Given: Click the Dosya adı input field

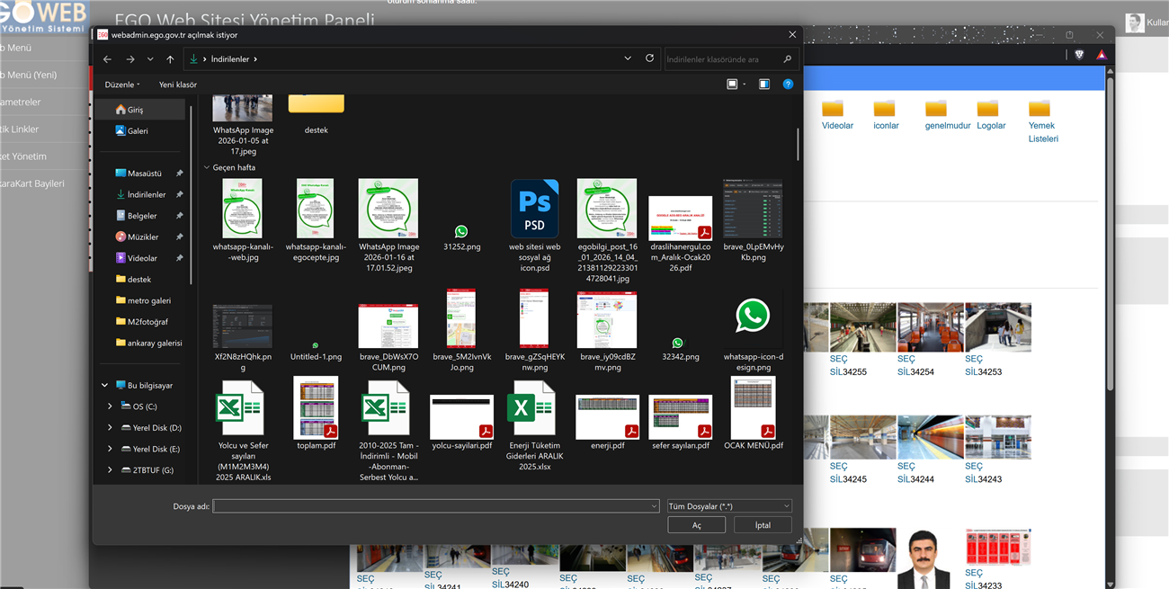Looking at the screenshot, I should (x=435, y=506).
